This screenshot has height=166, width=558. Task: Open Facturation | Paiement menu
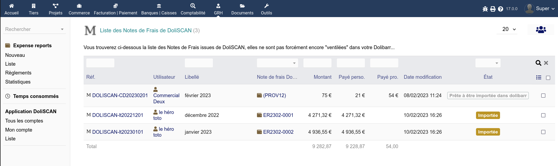click(115, 9)
